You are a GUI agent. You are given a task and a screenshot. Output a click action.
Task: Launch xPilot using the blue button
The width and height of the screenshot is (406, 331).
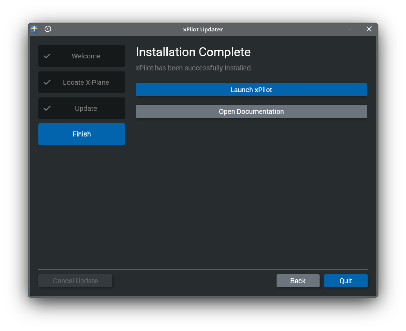click(x=251, y=90)
